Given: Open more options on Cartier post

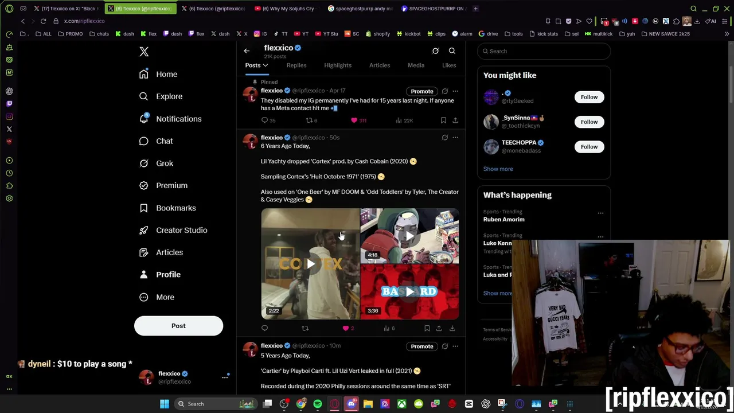Looking at the screenshot, I should 455,346.
